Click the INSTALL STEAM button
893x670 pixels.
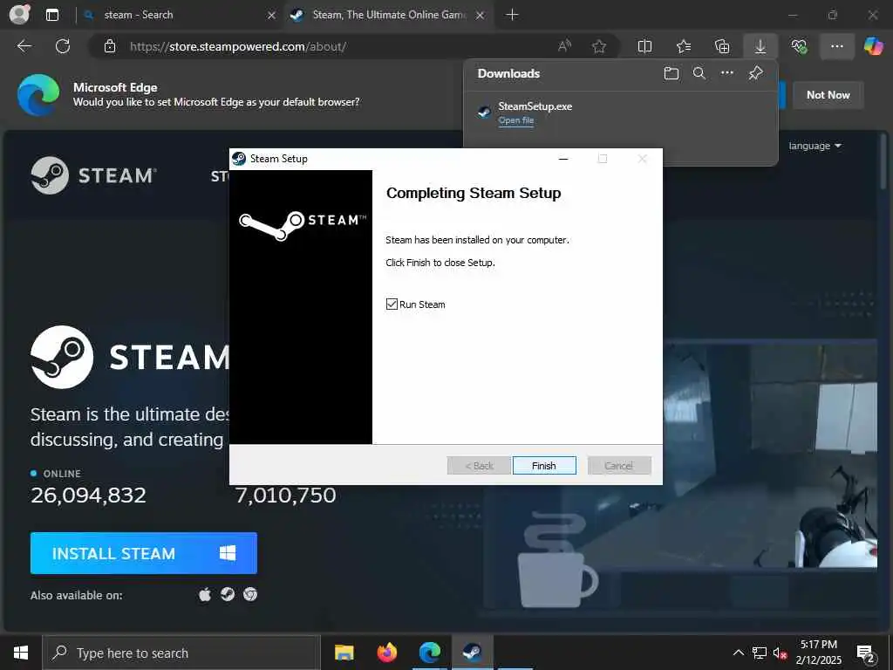click(144, 553)
